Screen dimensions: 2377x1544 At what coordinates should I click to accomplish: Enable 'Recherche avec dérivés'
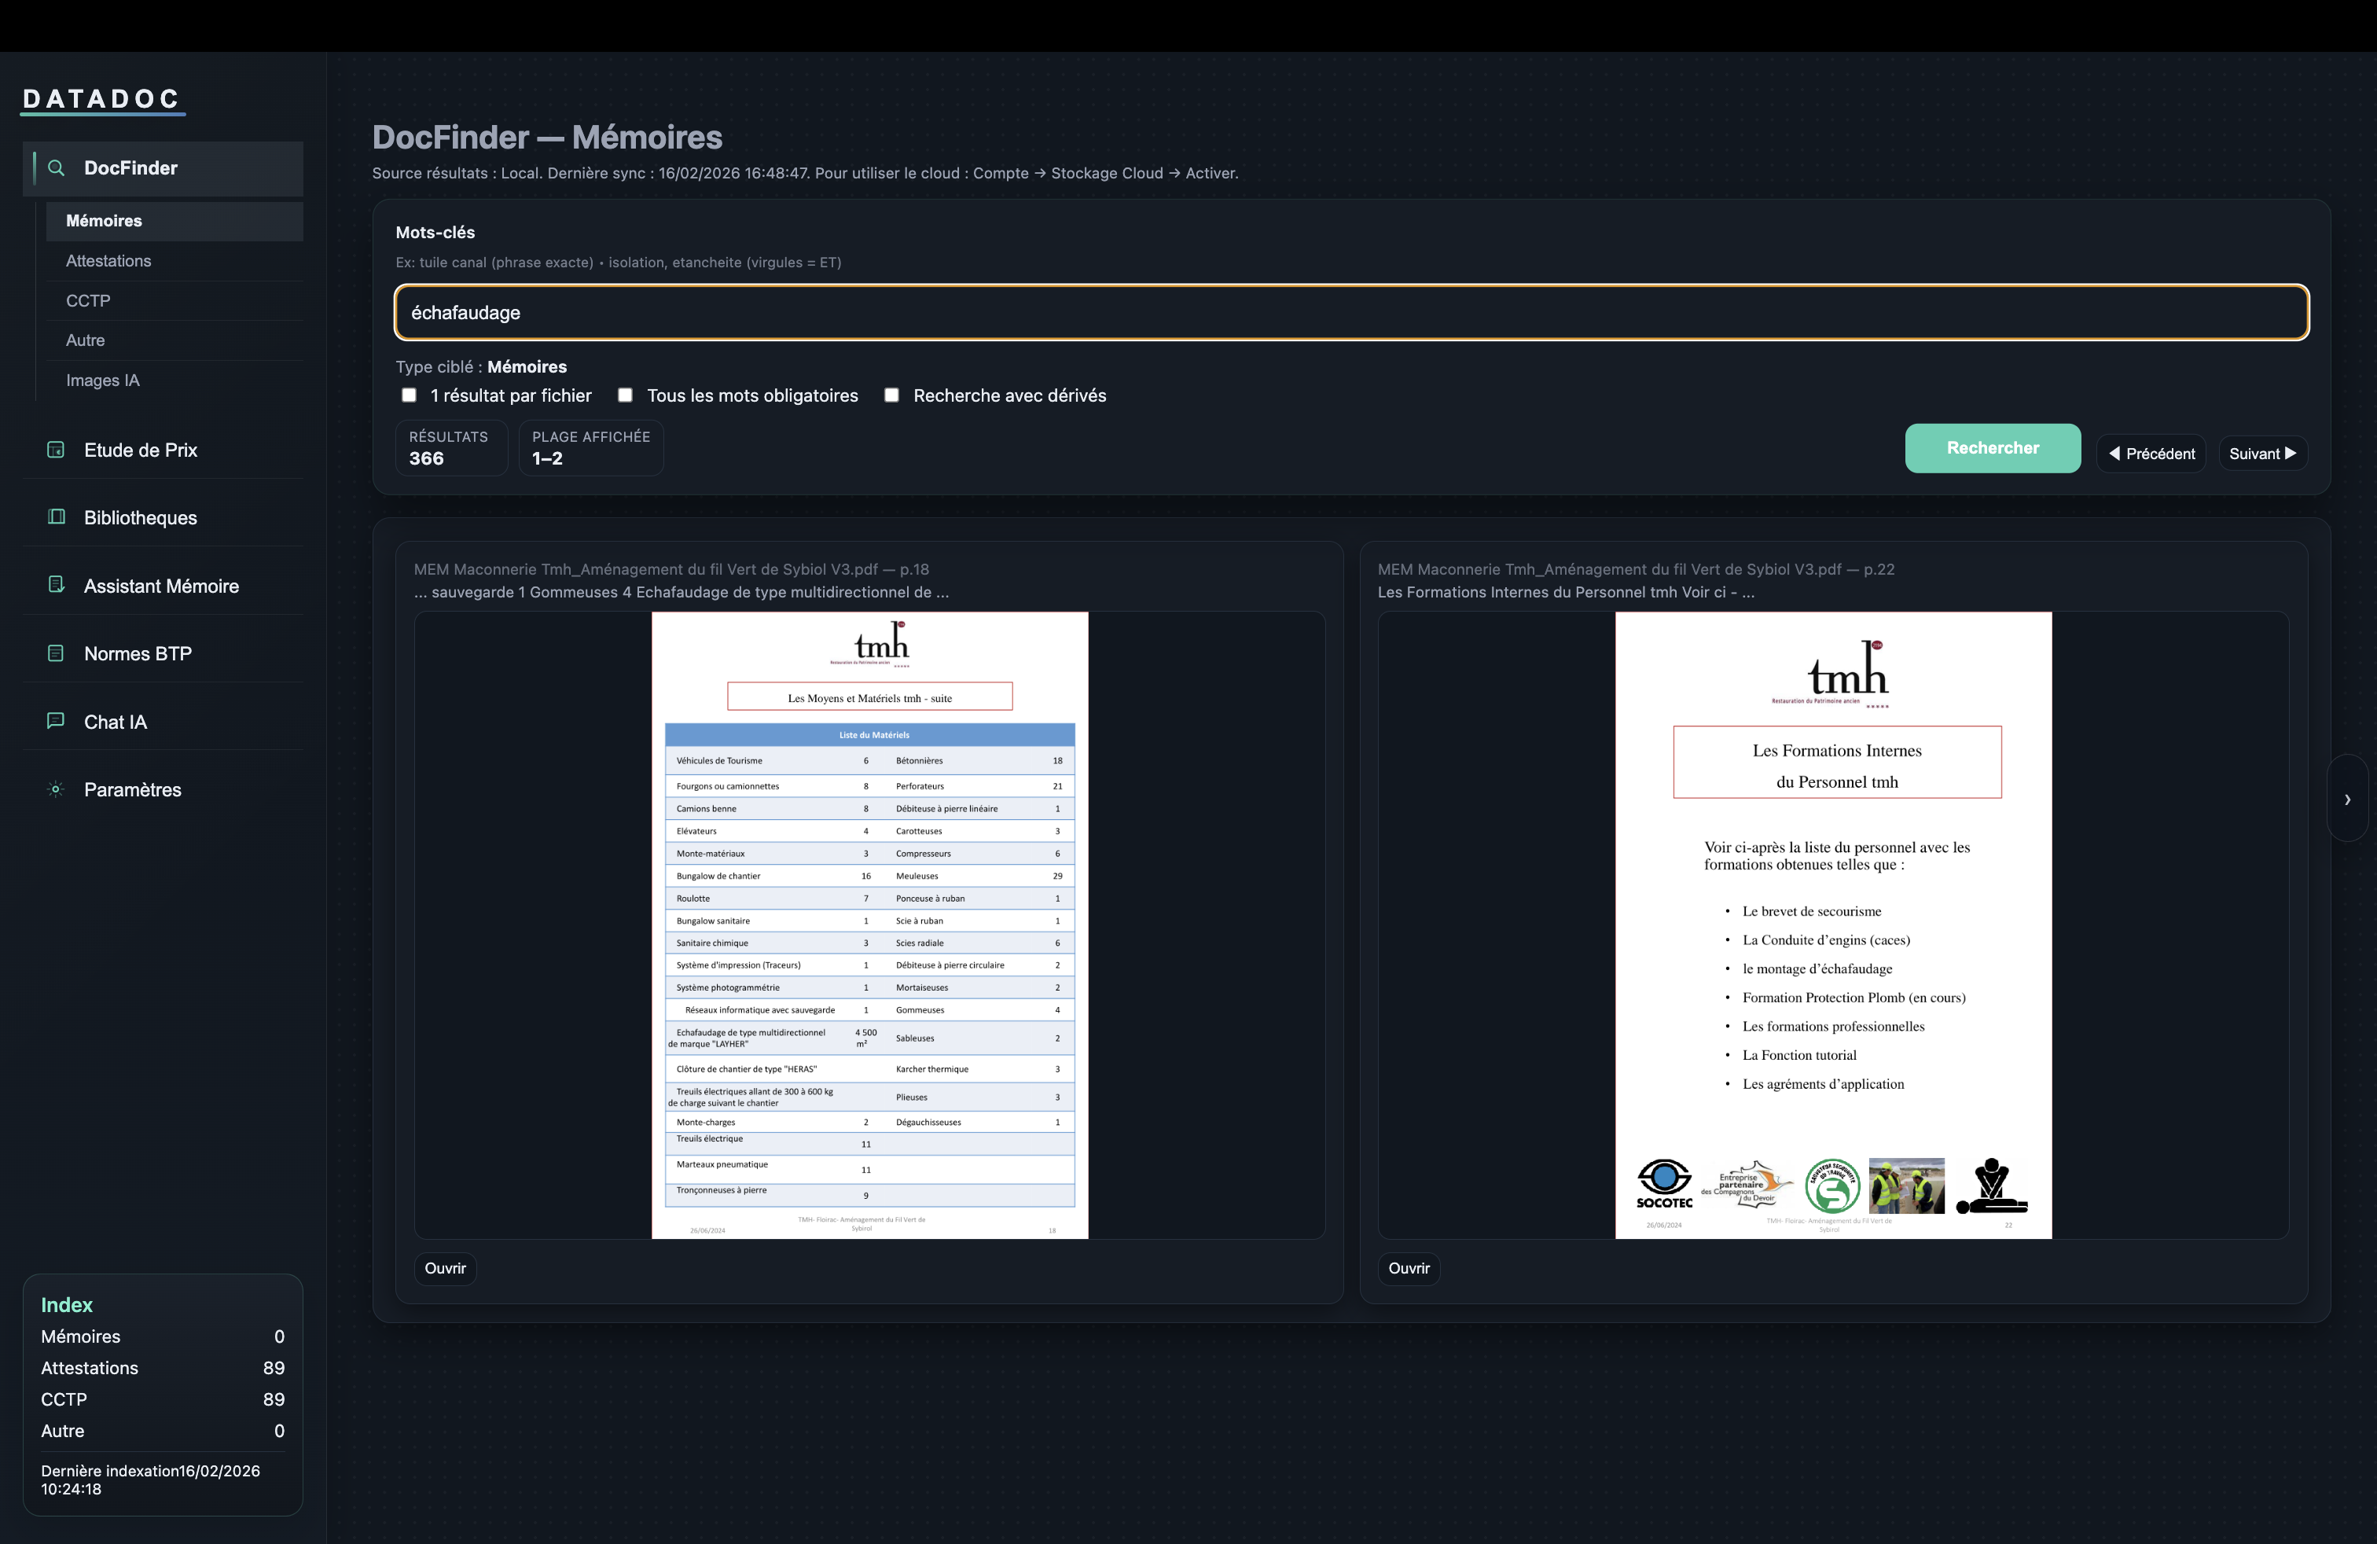point(891,395)
